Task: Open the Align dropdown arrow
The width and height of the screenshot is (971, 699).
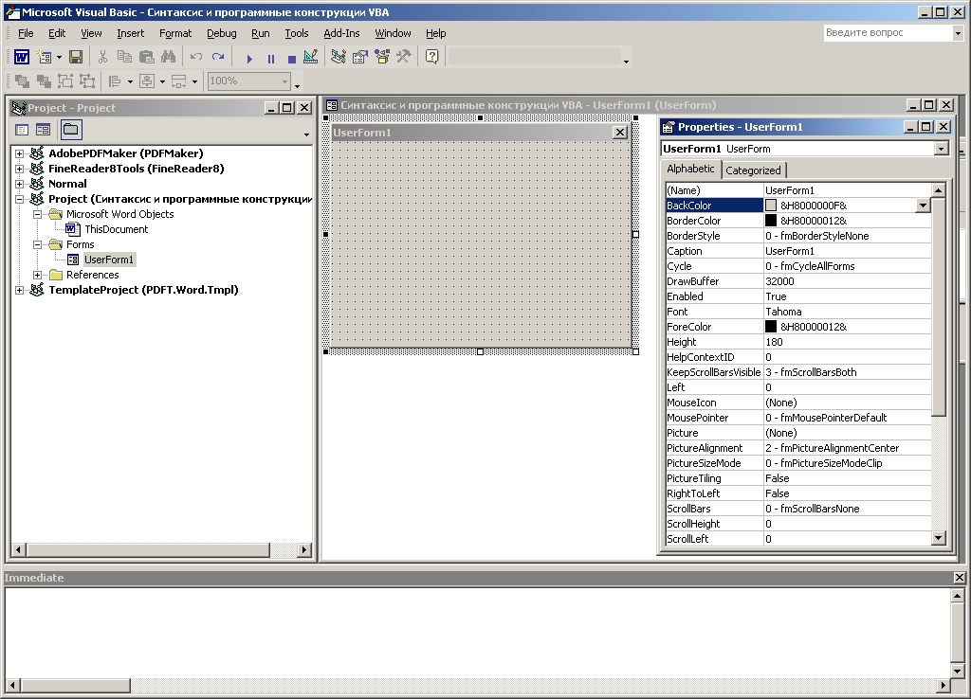Action: click(130, 81)
